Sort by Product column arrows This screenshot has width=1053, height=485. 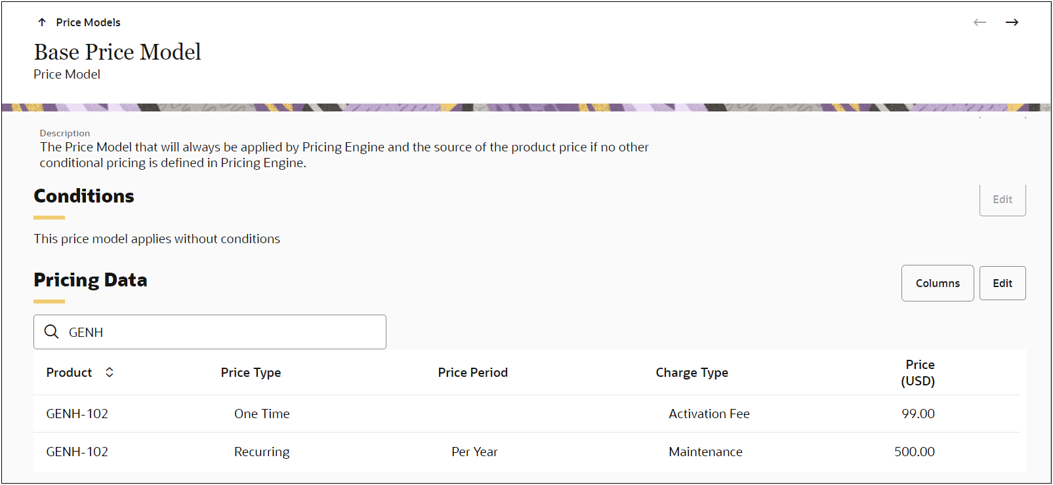point(110,372)
